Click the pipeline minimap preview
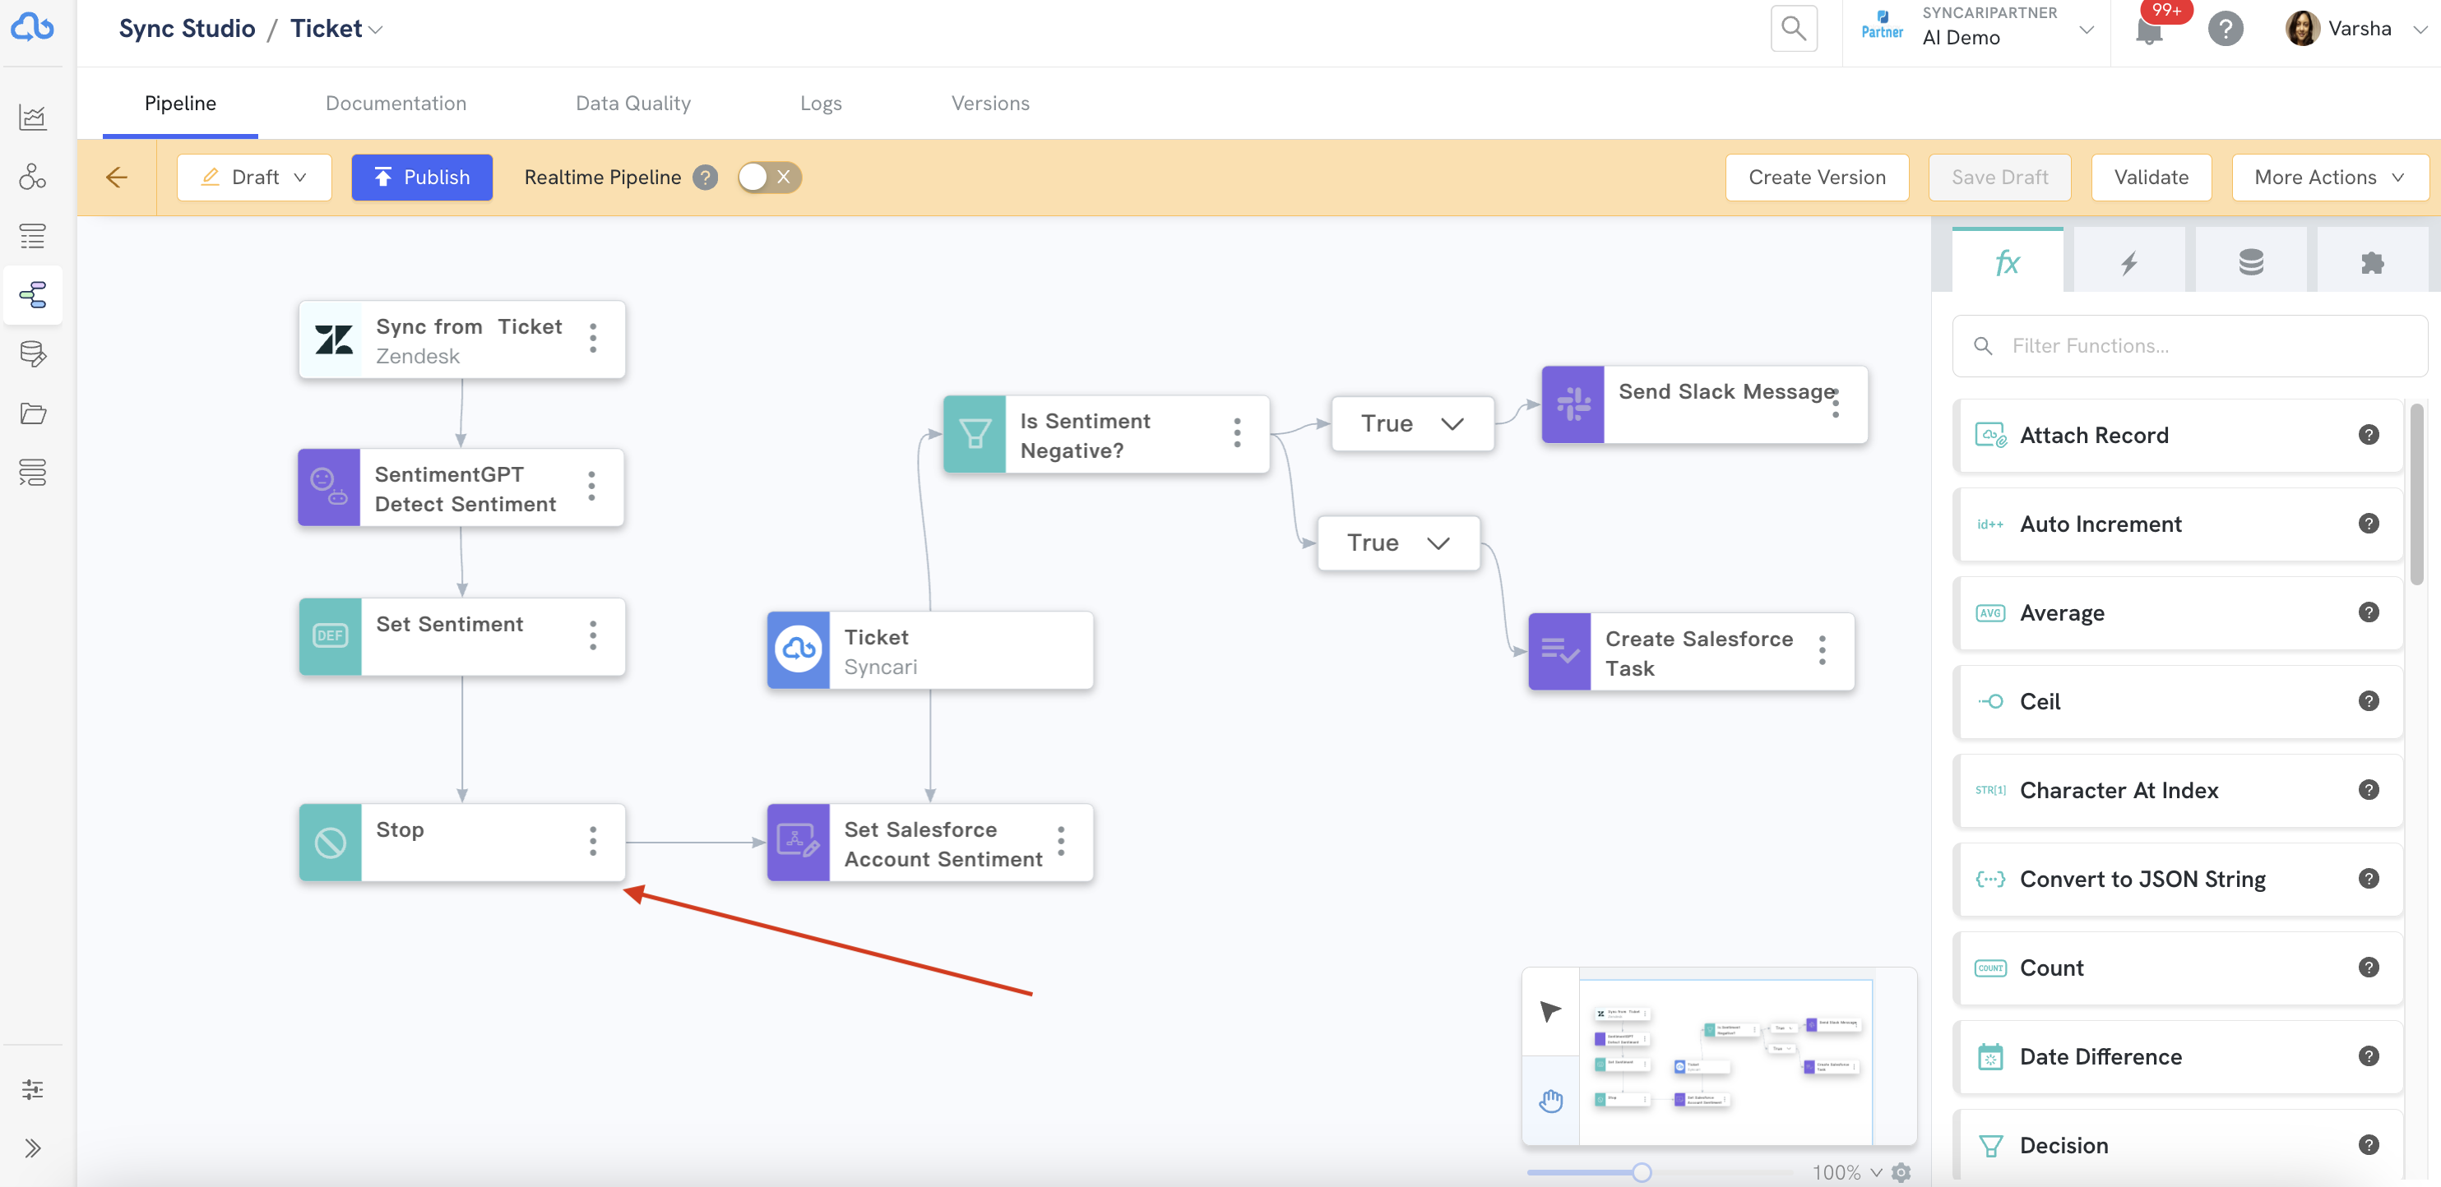Image resolution: width=2441 pixels, height=1187 pixels. pos(1725,1061)
